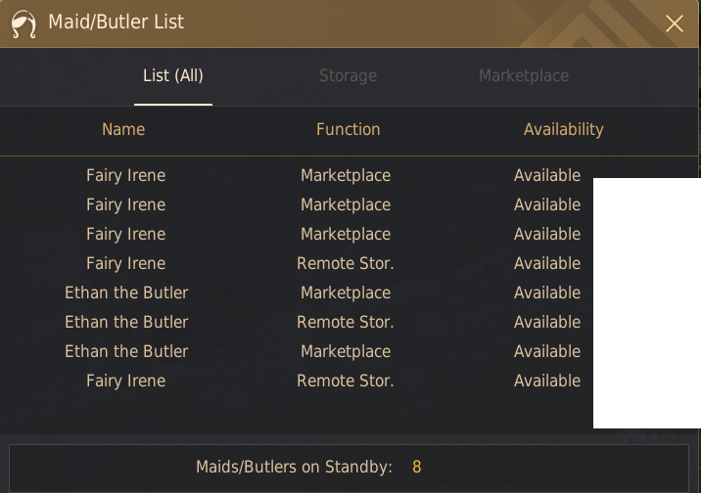Click the maid hair icon in title bar
This screenshot has width=701, height=493.
(23, 23)
